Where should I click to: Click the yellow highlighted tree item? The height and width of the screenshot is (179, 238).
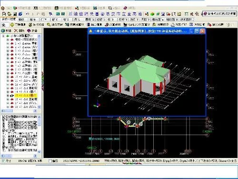(x=26, y=95)
